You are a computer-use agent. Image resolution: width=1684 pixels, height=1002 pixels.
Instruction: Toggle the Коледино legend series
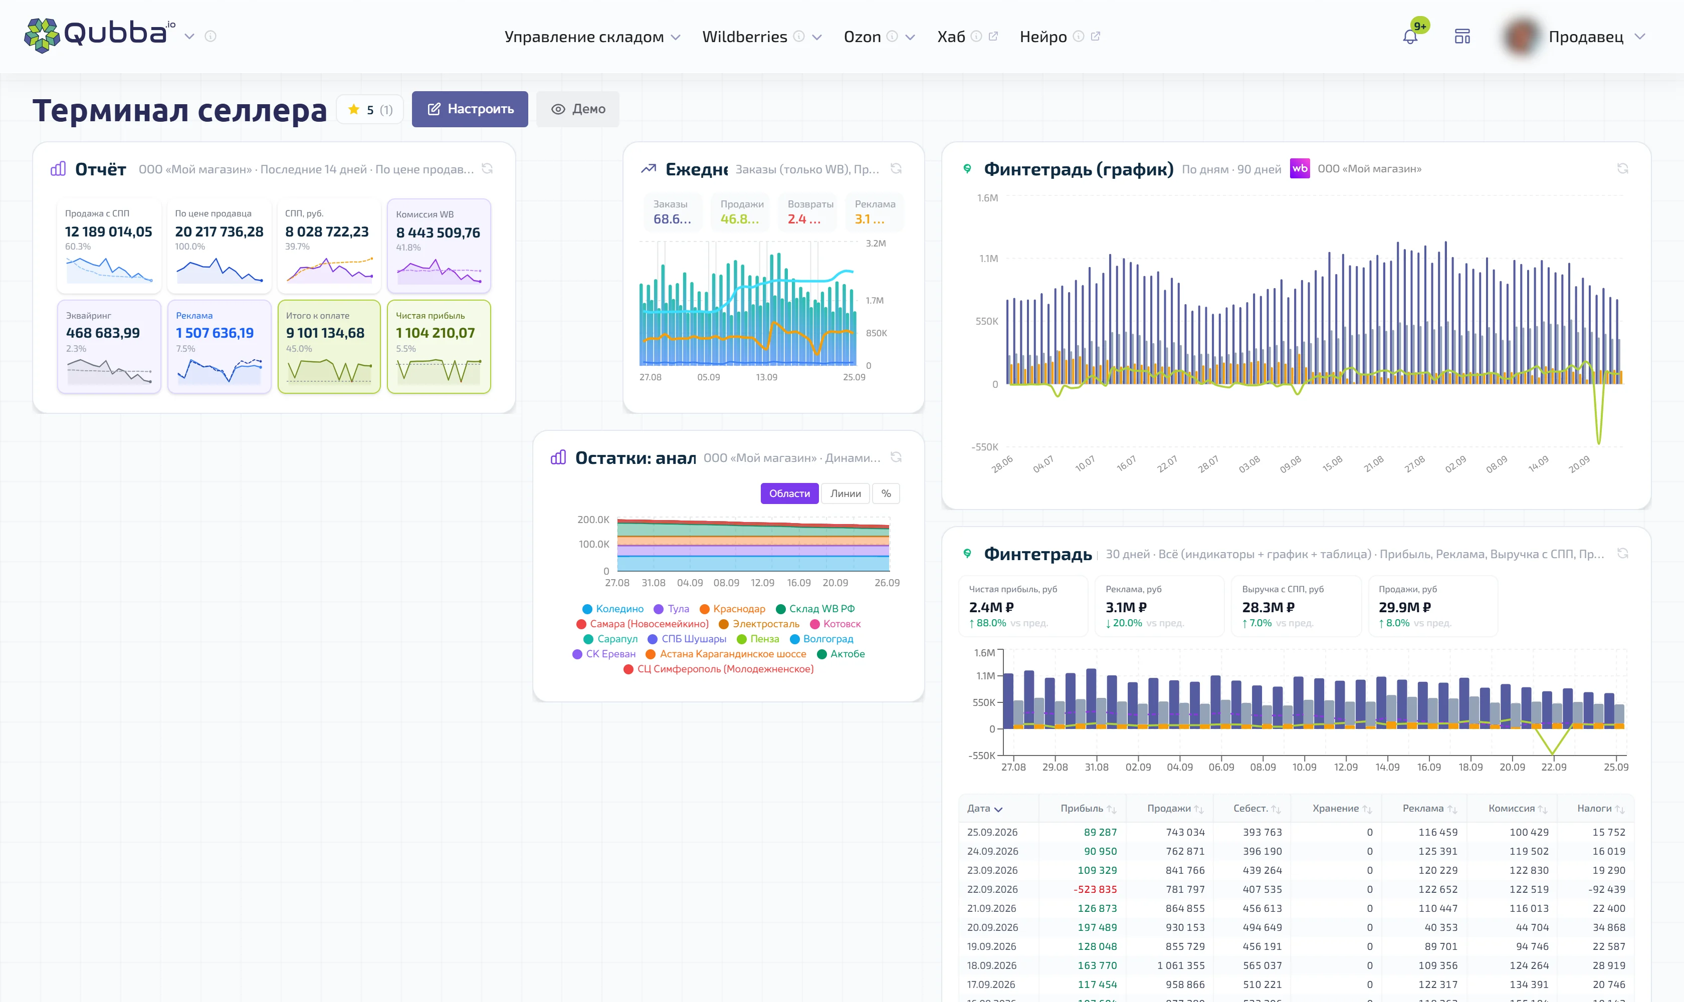click(612, 609)
